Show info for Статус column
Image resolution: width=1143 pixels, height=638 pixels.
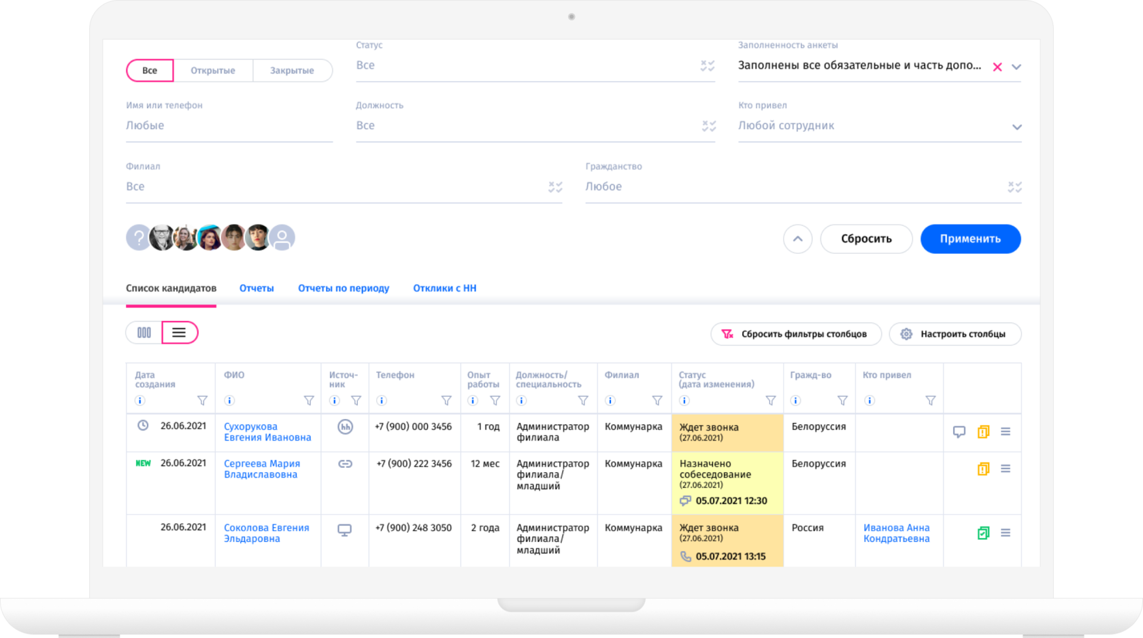click(x=684, y=401)
